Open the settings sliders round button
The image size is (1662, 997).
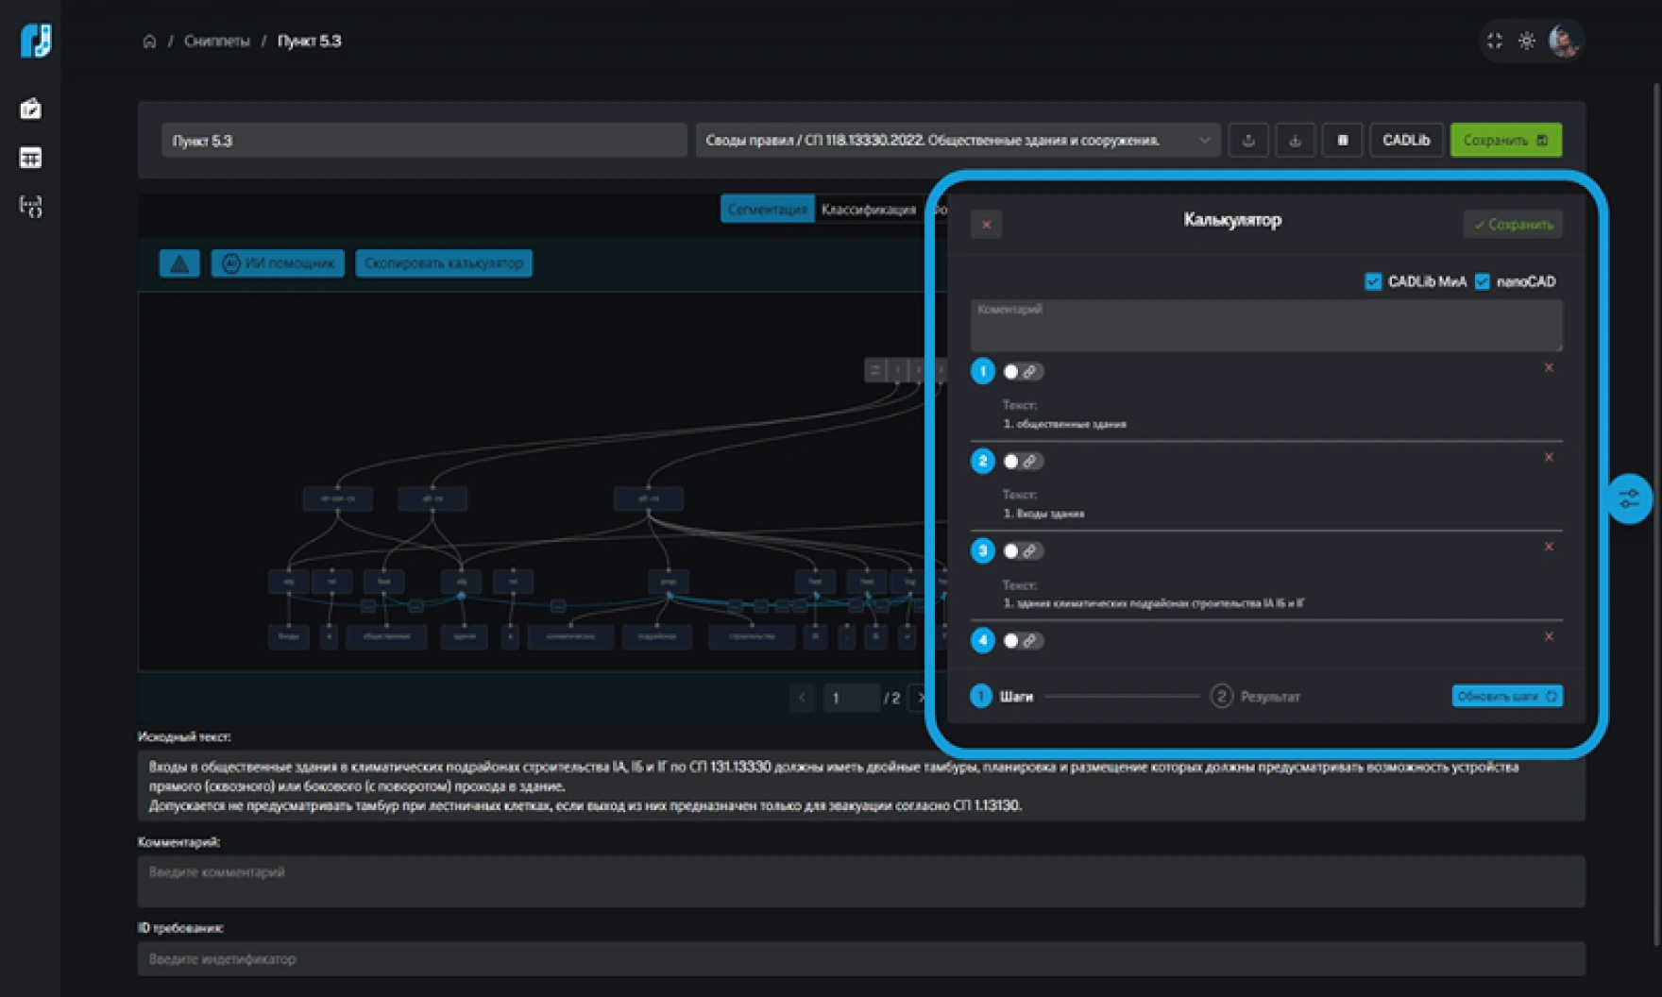point(1629,498)
